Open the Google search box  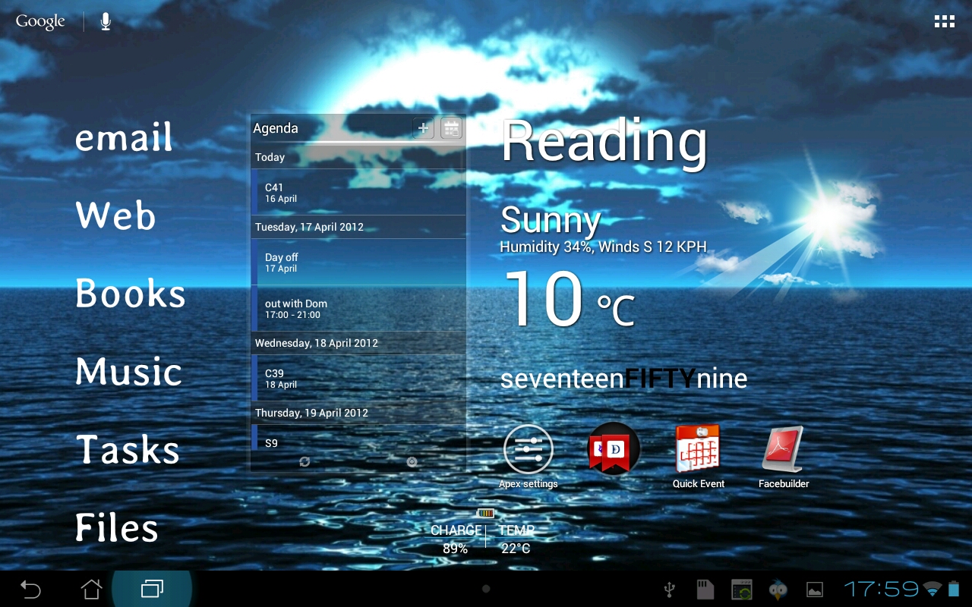[40, 22]
